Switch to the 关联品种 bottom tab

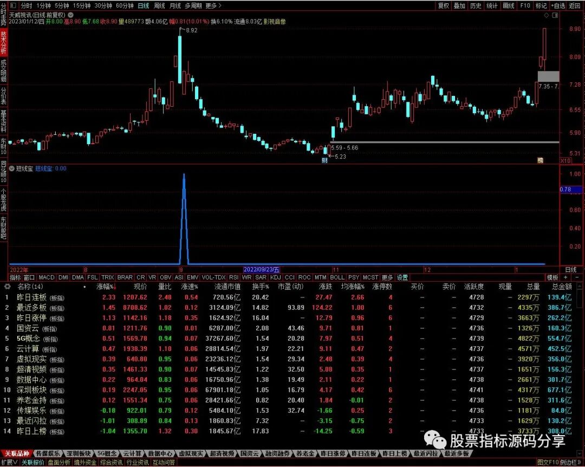click(17, 453)
